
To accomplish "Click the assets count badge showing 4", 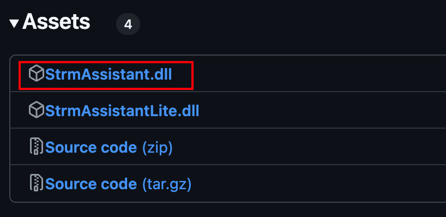I will pyautogui.click(x=128, y=24).
